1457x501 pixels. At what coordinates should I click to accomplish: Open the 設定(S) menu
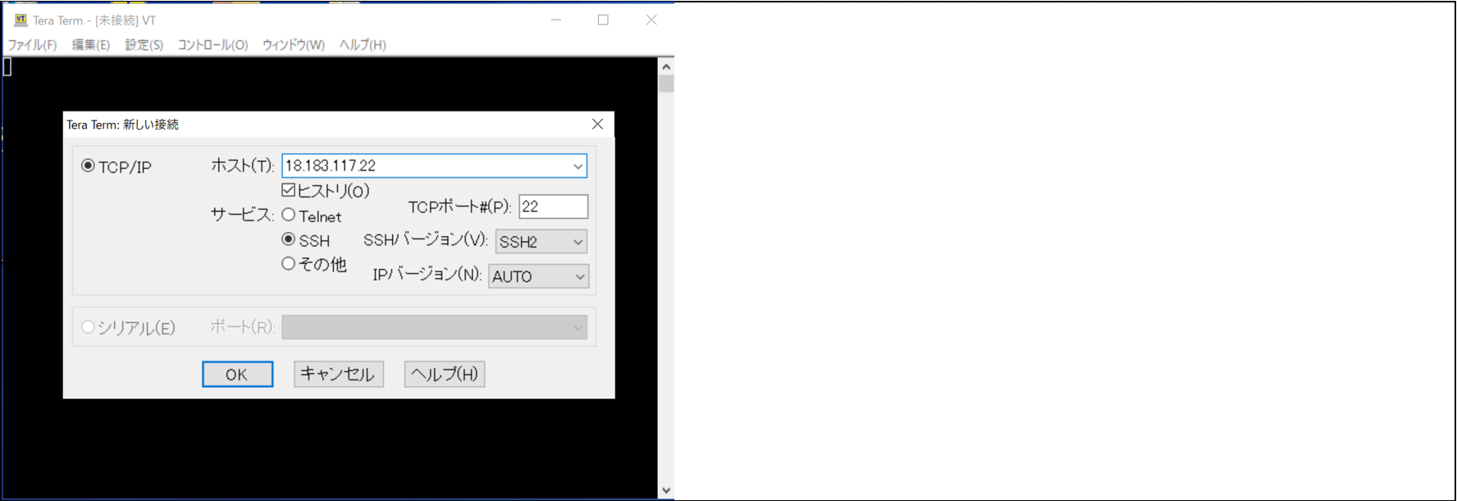click(144, 45)
